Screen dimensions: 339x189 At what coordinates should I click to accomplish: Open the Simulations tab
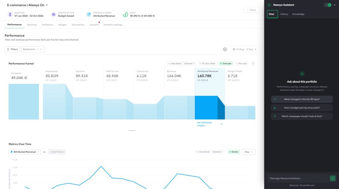click(x=78, y=24)
